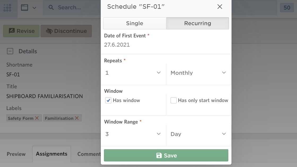Screen dimensions: 297x167
Task: Click the date field showing 27.6.2021
Action: 117,45
